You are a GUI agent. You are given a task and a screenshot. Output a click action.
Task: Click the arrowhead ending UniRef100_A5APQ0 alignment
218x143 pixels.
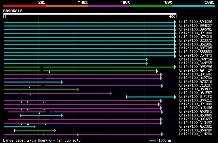55,130
